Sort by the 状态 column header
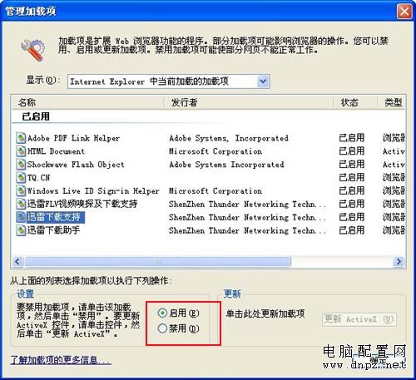Viewport: 416px width, 380px height. (349, 102)
